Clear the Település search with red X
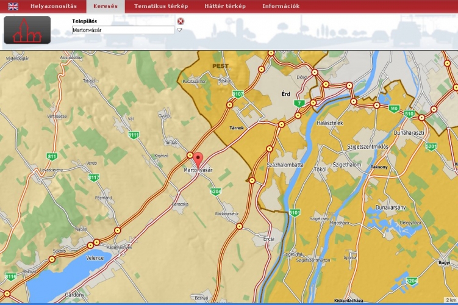This screenshot has height=305, width=458. click(181, 21)
